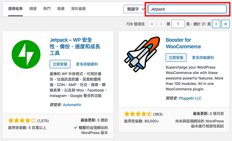Click the (363) rating count
232x141 pixels.
coord(158,114)
